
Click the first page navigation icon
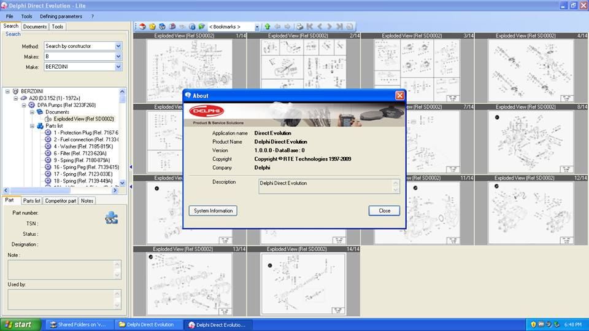click(x=309, y=26)
